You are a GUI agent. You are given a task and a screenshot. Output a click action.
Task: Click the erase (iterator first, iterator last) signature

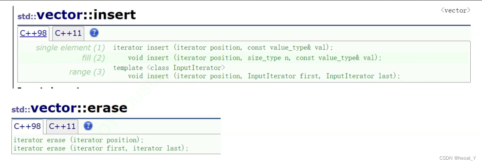point(101,148)
